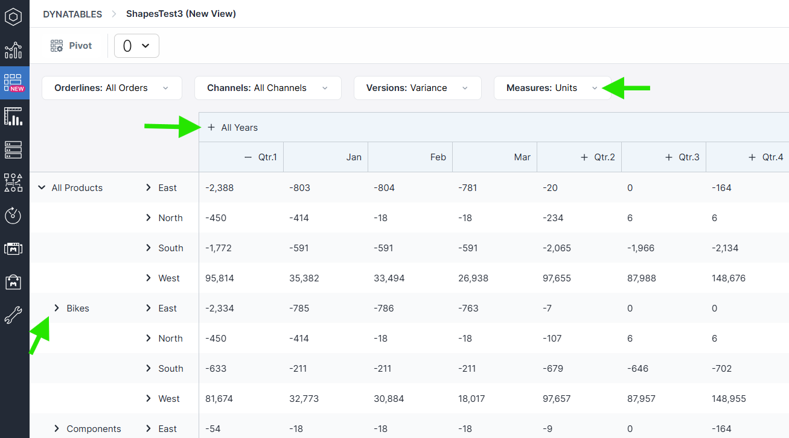Expand the Qtr.2 column group

point(584,157)
